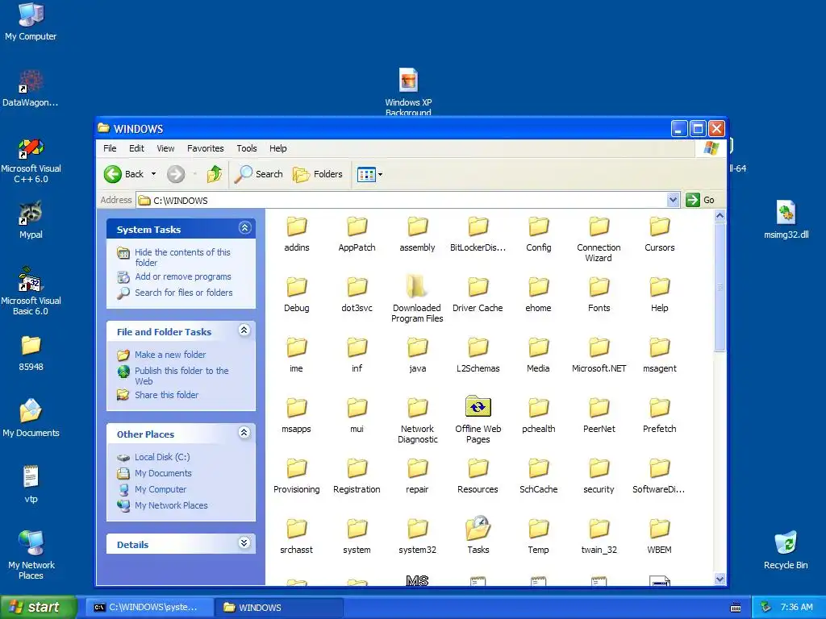Select the security folder
The height and width of the screenshot is (619, 826).
coord(599,476)
